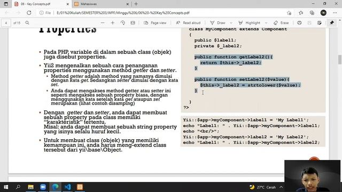Open Collections panel
Screen dimensions: 342x192
point(312,13)
